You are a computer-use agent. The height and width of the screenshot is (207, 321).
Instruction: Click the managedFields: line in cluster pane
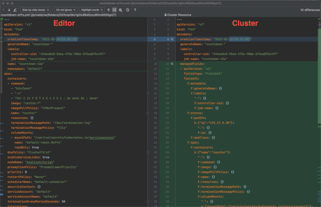(x=192, y=64)
